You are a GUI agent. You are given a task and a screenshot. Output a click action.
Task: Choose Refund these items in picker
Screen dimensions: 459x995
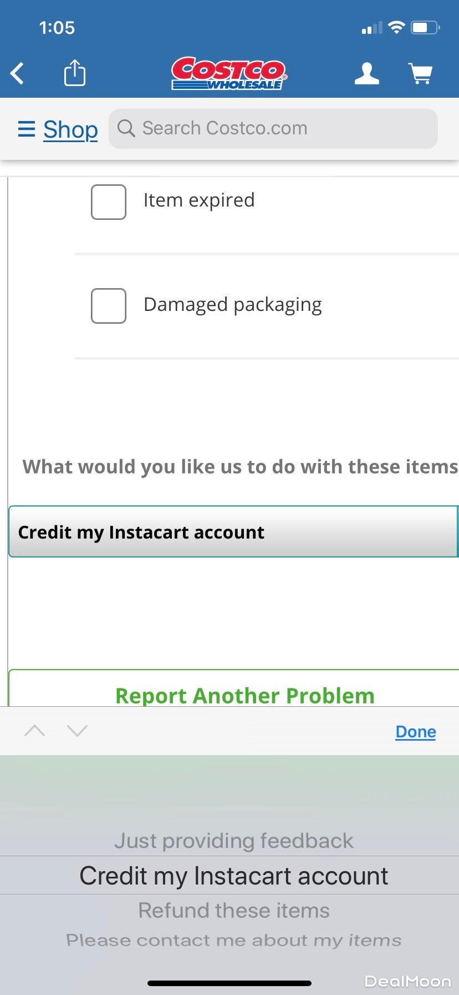pyautogui.click(x=233, y=911)
